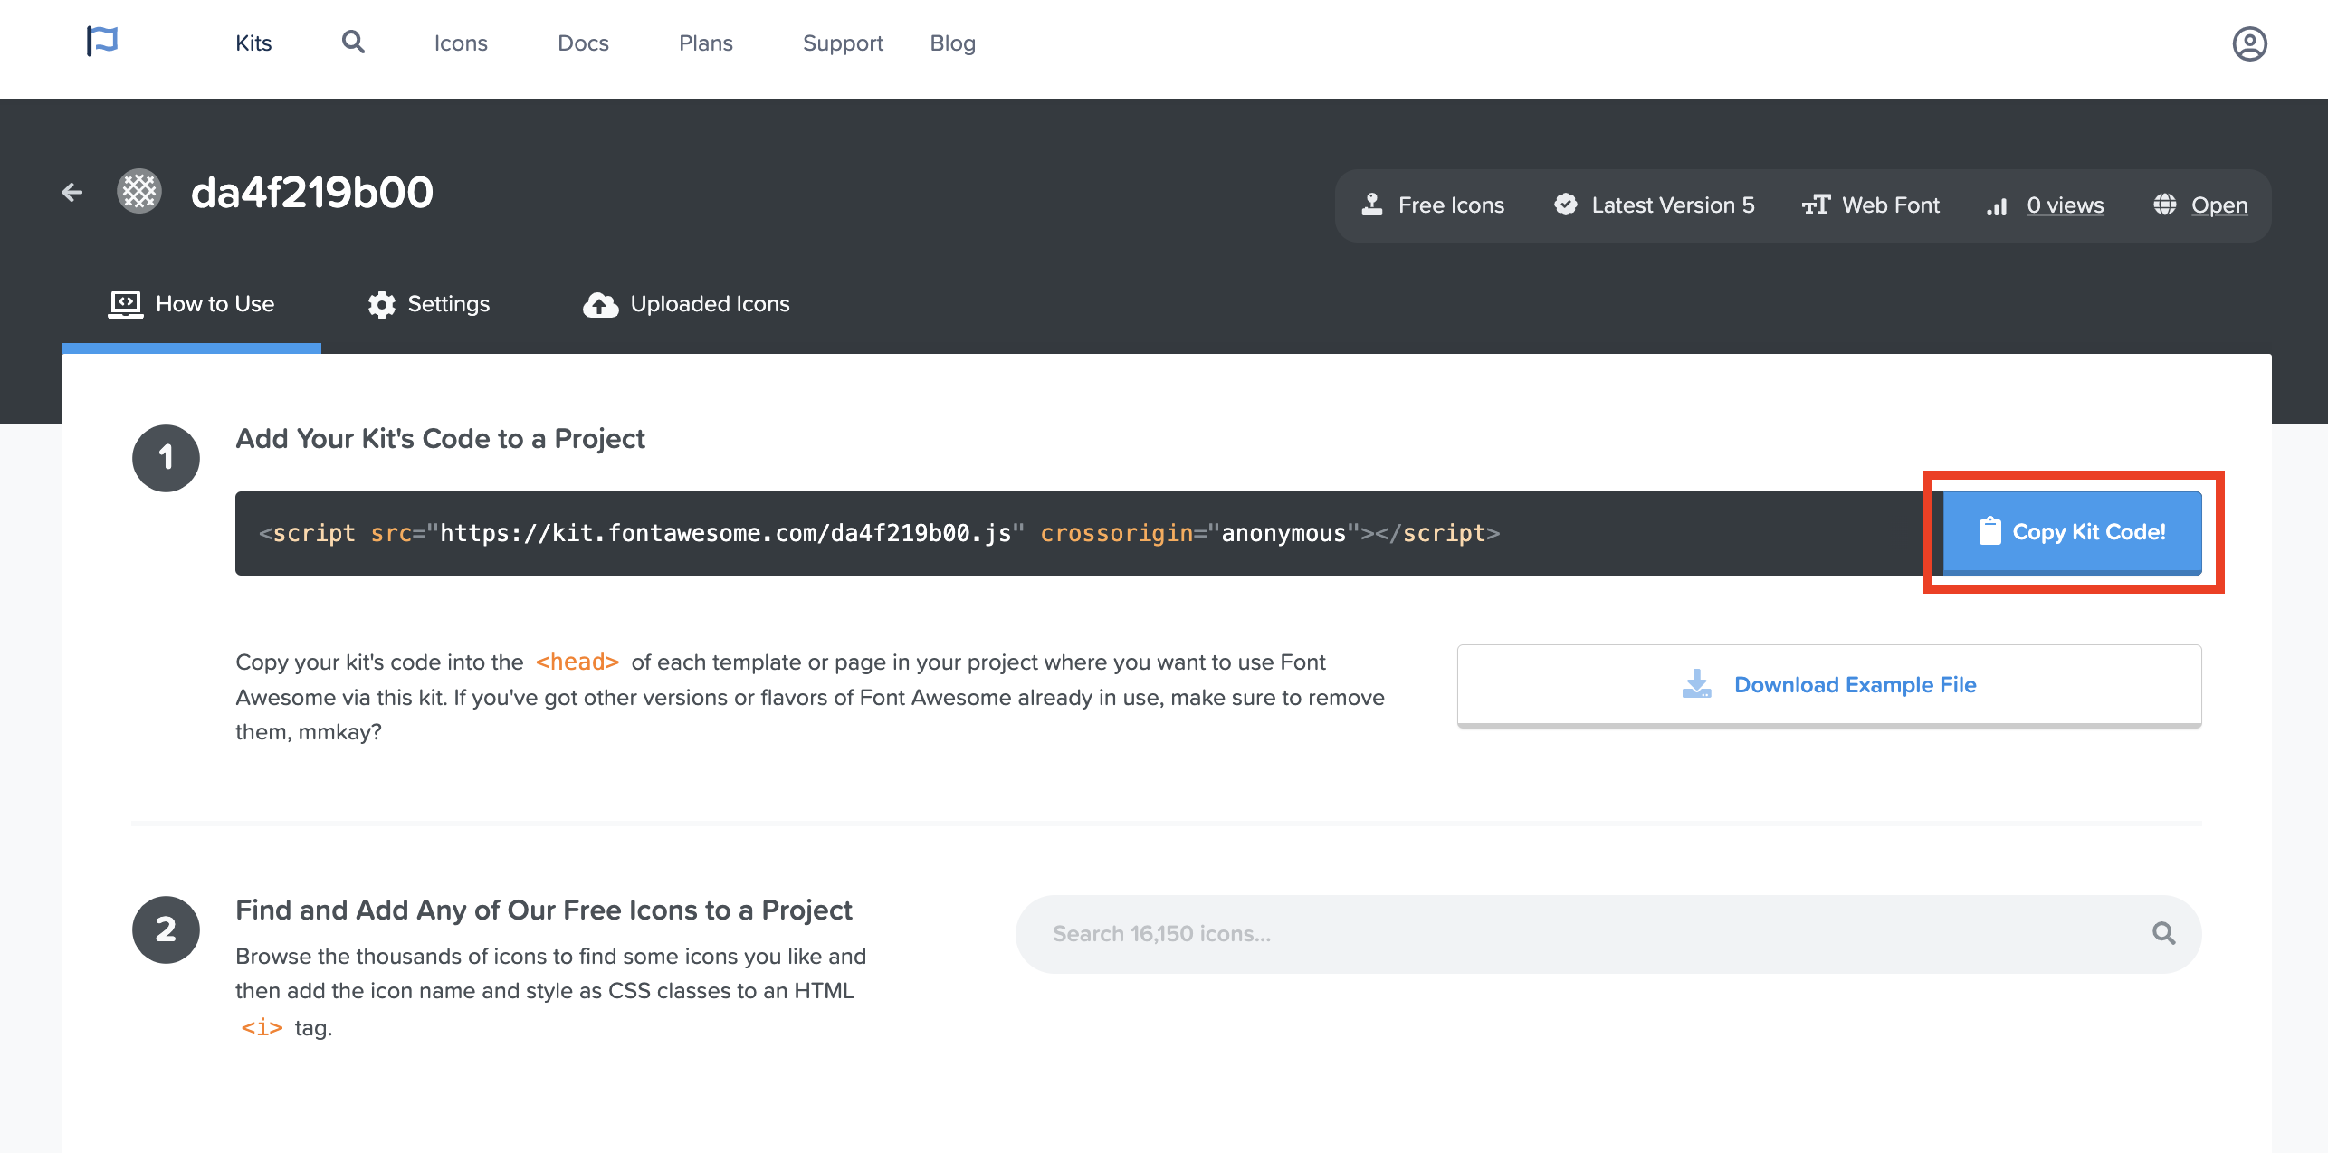This screenshot has width=2328, height=1153.
Task: Click the Font Awesome flag logo
Action: [x=102, y=42]
